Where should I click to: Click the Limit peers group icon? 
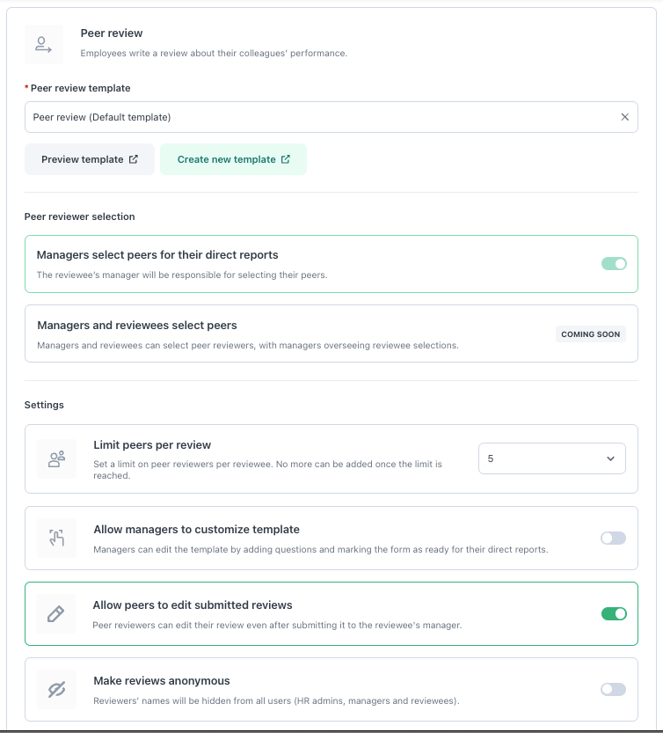57,459
